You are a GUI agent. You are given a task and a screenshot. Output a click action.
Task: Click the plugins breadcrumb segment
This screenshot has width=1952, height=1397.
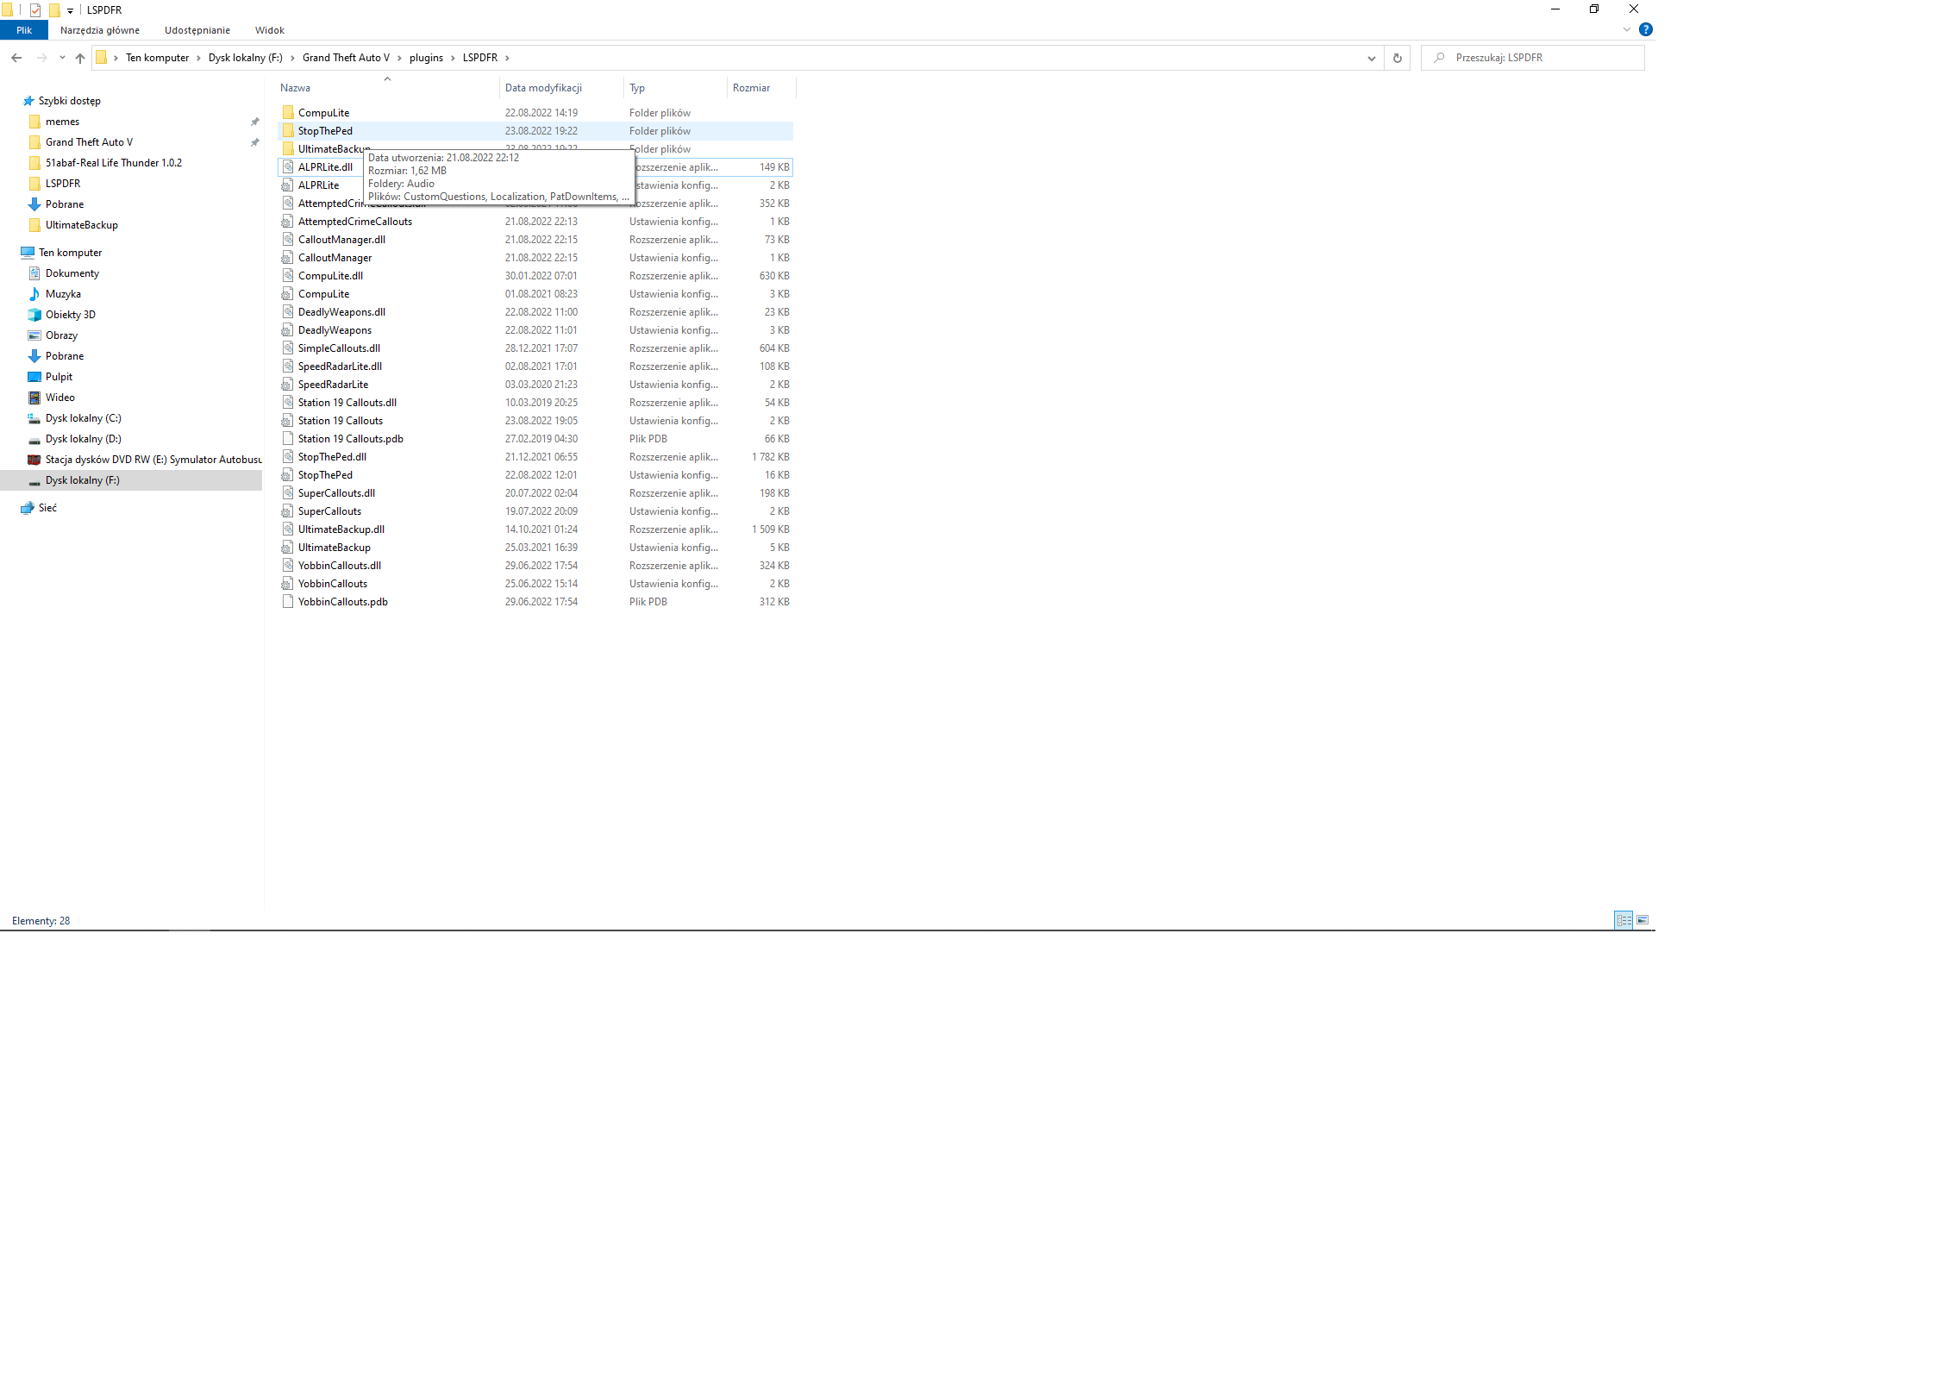click(x=426, y=58)
